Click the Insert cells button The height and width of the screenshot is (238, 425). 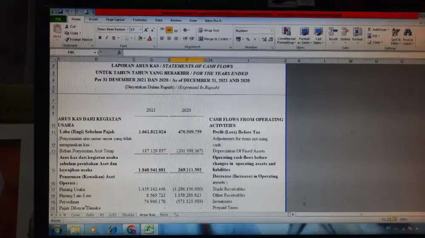tap(333, 36)
